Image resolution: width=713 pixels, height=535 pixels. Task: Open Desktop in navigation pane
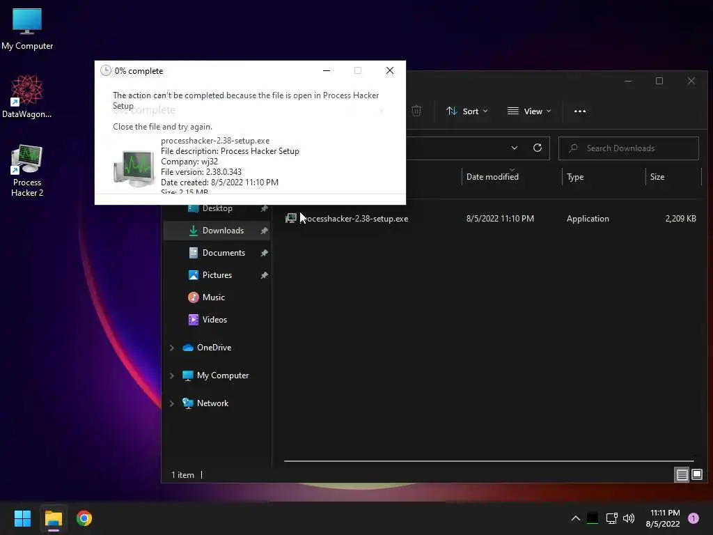click(217, 208)
